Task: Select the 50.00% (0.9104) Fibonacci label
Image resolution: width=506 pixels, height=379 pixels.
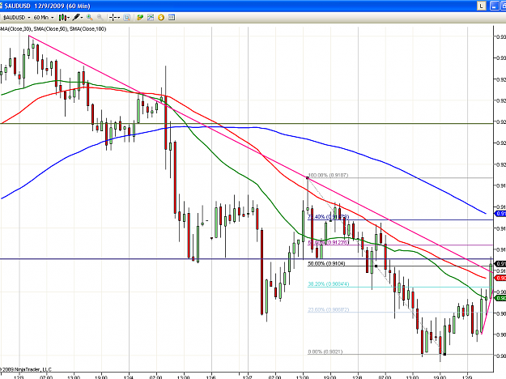Action: pyautogui.click(x=326, y=263)
